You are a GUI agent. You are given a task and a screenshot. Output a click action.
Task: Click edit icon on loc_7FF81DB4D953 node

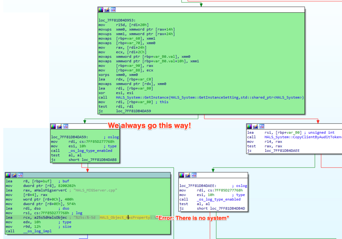(107, 9)
